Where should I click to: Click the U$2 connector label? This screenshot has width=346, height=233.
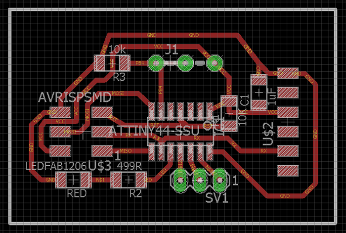(x=268, y=134)
